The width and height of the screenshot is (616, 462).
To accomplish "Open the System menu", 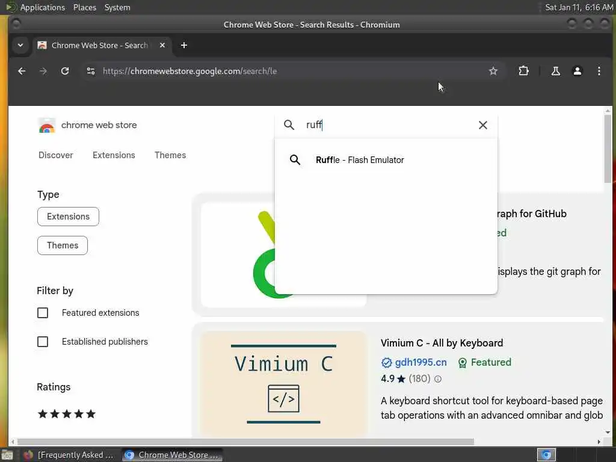I will click(x=117, y=7).
